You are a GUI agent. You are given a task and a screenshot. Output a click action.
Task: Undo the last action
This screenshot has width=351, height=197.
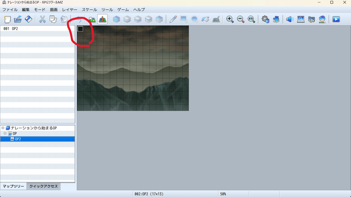click(x=79, y=20)
